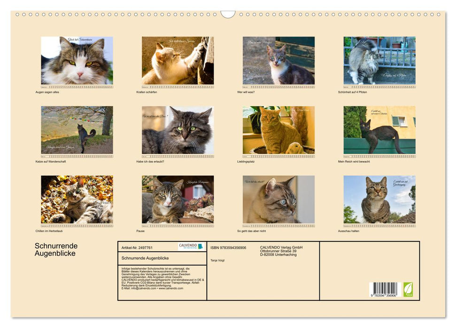Screen dimensions: 456x328
Task: Open the 'Wer will was?' cat image
Action: point(278,60)
